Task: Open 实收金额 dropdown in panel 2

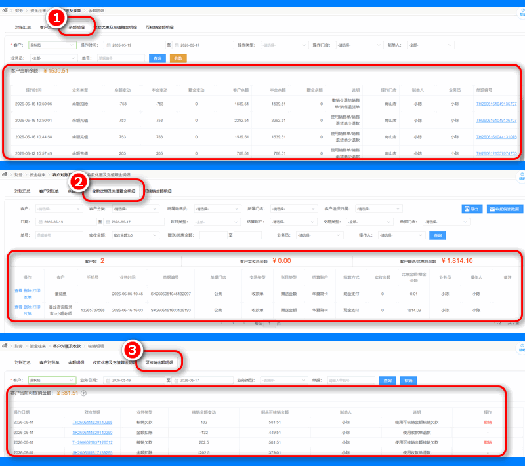Action: tap(135, 235)
